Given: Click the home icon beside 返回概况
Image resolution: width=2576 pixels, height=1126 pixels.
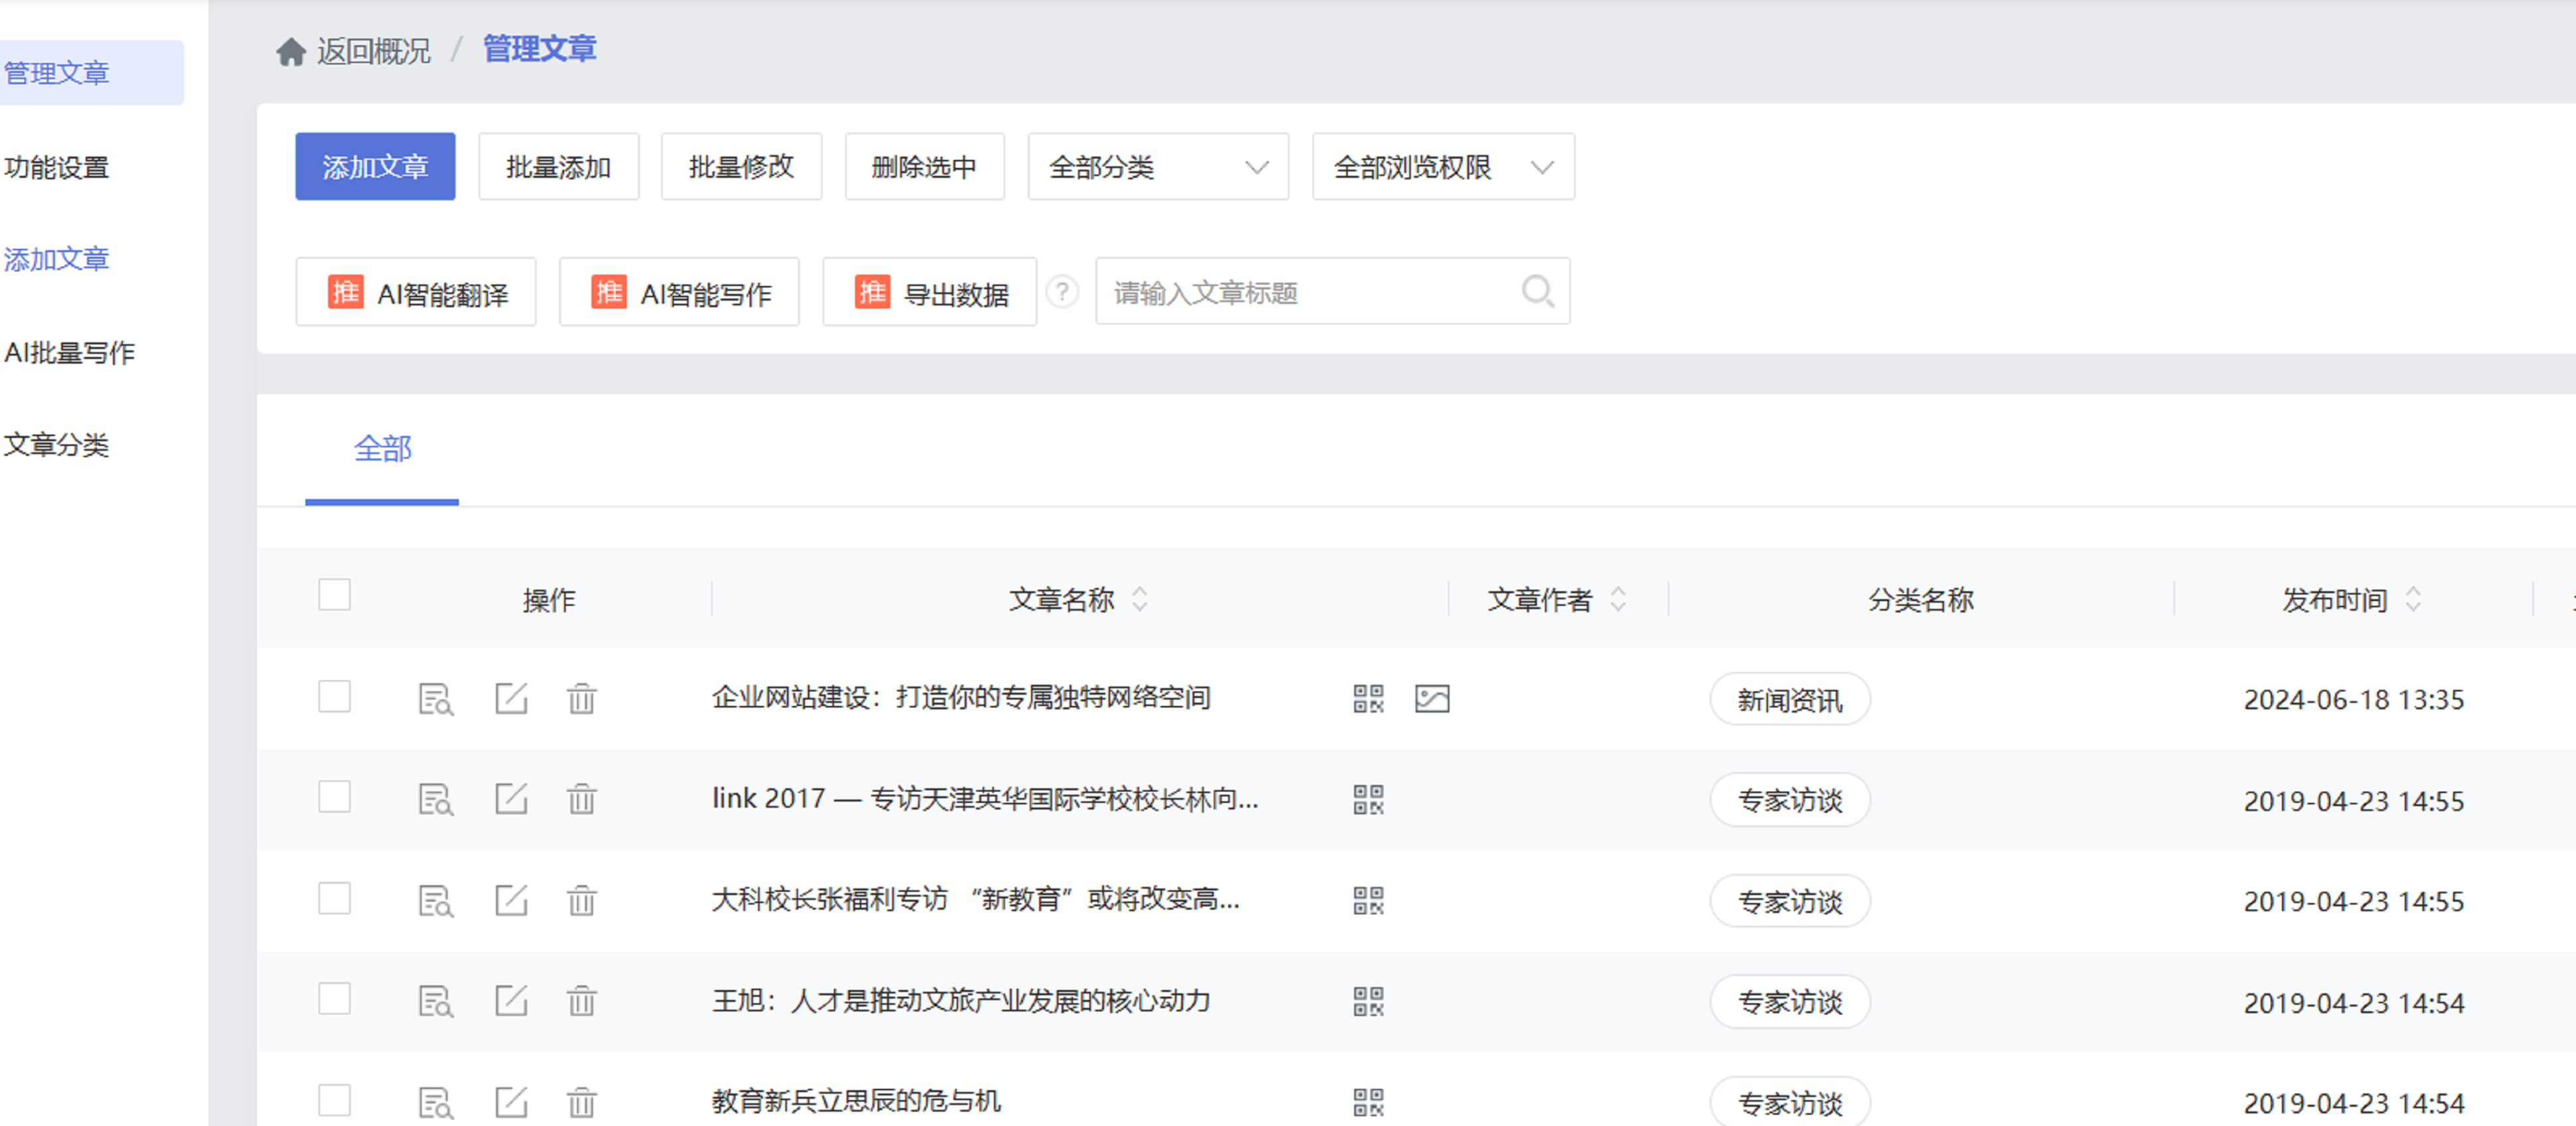Looking at the screenshot, I should point(290,51).
